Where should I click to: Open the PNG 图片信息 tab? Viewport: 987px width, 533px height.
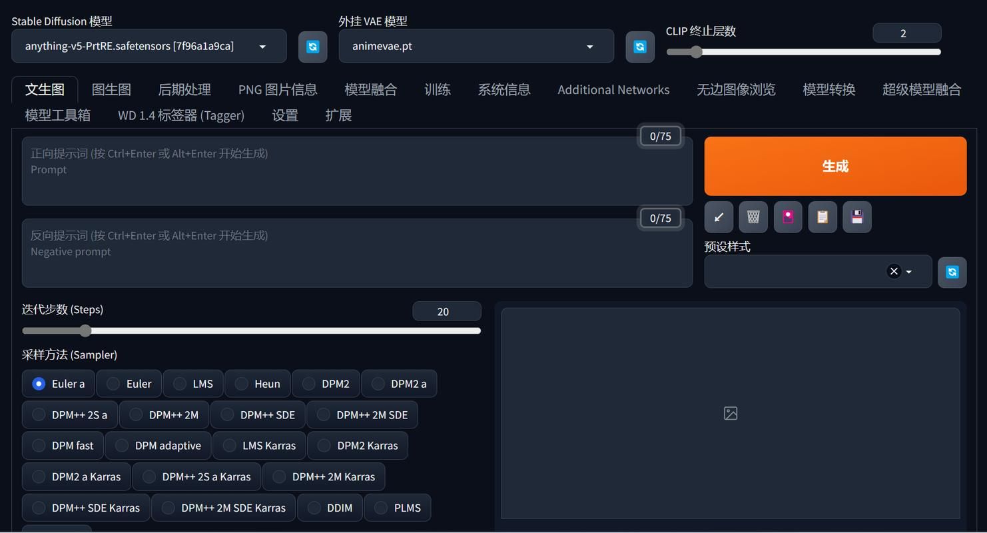coord(278,90)
